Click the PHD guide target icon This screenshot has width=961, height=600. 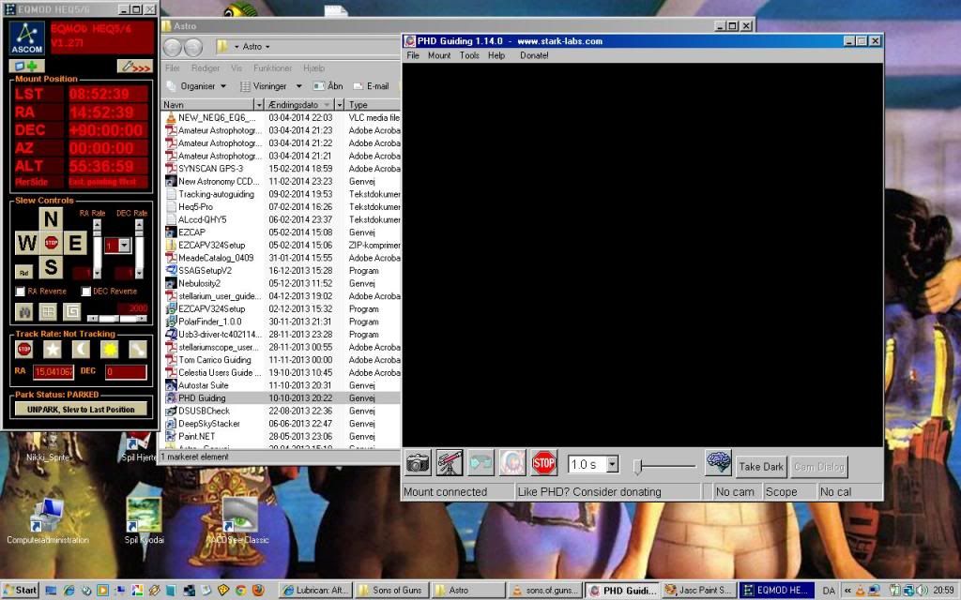click(512, 463)
